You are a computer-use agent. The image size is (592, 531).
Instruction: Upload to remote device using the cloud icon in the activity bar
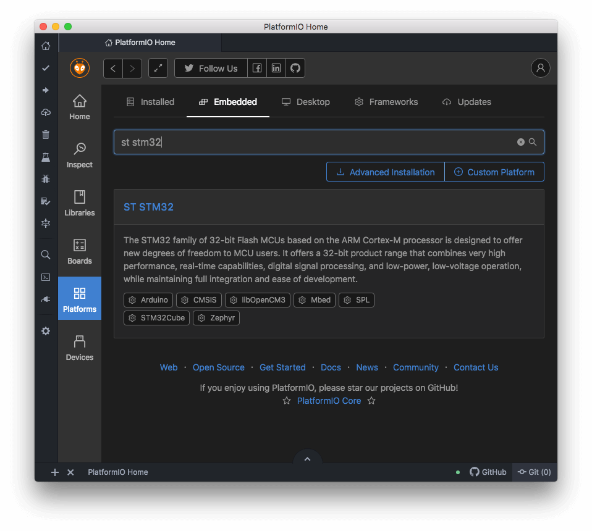46,112
